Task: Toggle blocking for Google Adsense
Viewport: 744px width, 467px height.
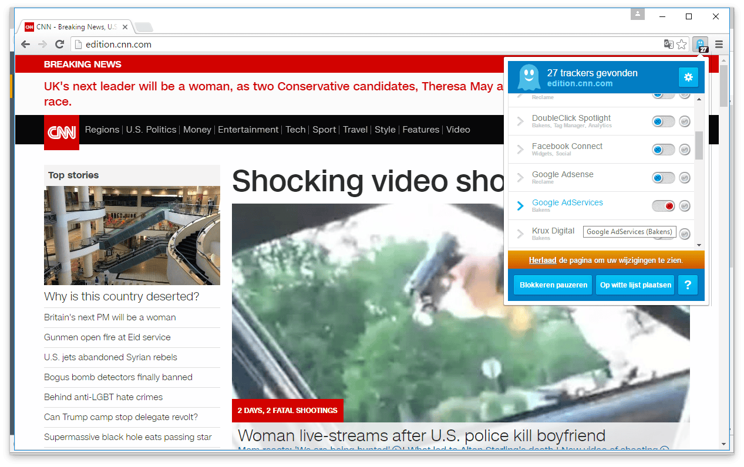Action: pyautogui.click(x=664, y=178)
